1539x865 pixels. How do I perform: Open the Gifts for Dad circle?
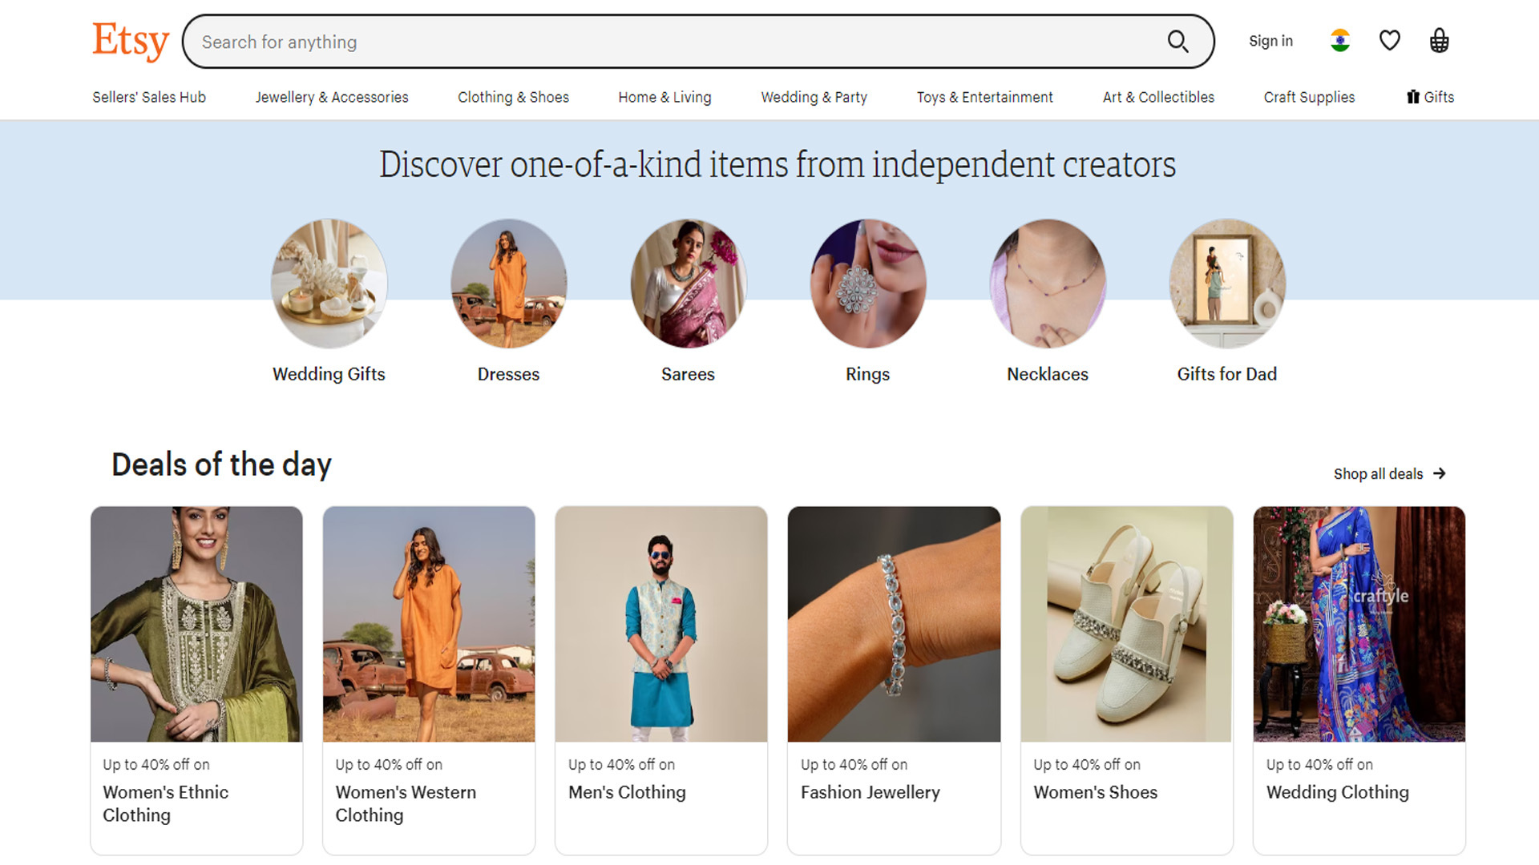(x=1226, y=284)
